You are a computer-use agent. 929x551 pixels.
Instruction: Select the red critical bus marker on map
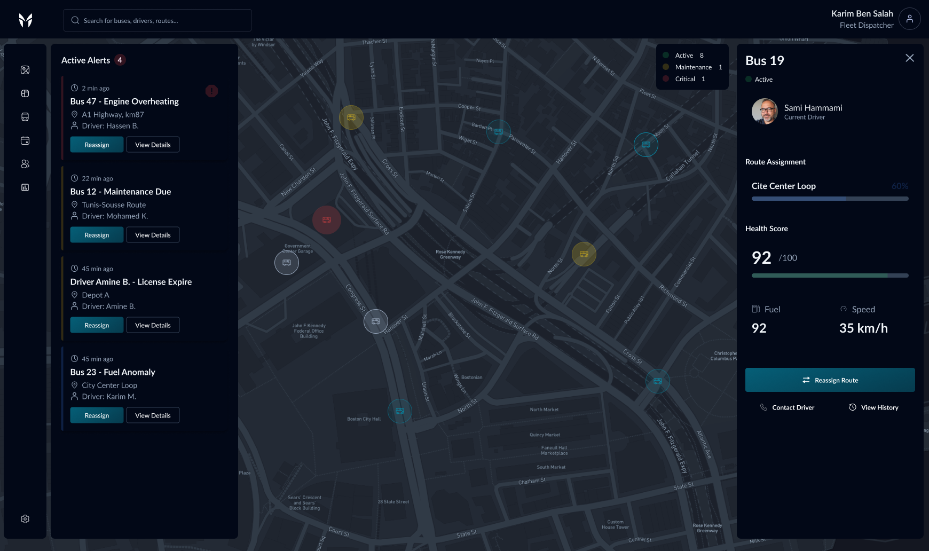tap(327, 220)
